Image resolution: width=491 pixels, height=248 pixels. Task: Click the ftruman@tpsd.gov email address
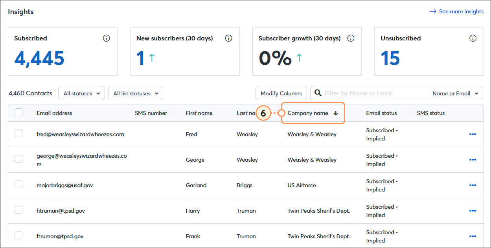[60, 236]
